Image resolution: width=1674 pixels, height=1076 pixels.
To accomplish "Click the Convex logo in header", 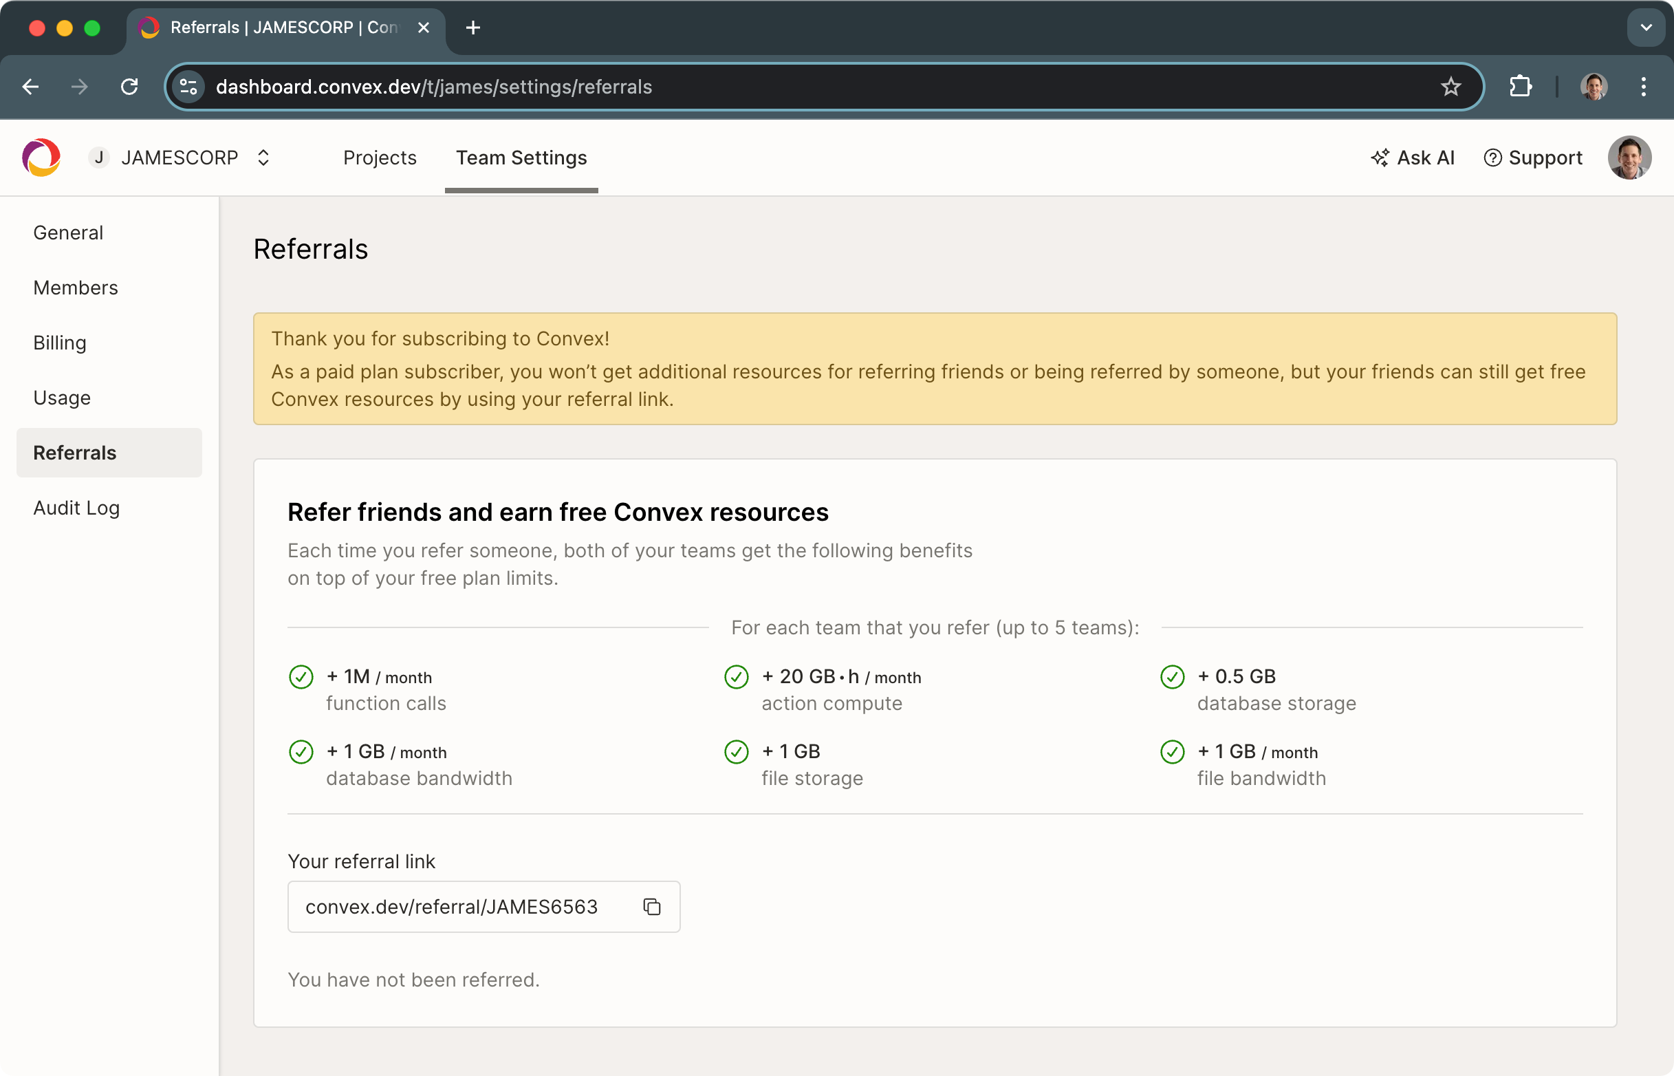I will pyautogui.click(x=41, y=158).
